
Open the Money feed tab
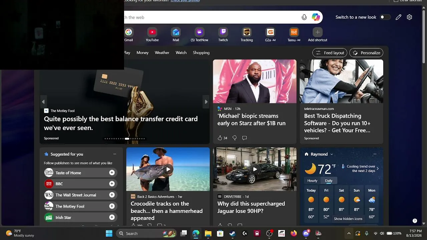click(x=142, y=53)
